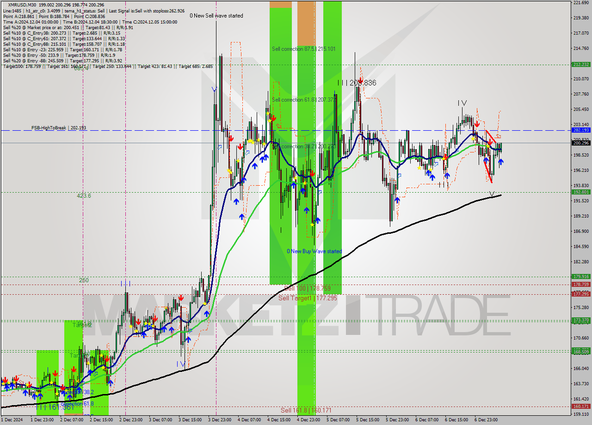Click the 205.490 price axis value
Image resolution: width=592 pixels, height=425 pixels.
point(581,109)
